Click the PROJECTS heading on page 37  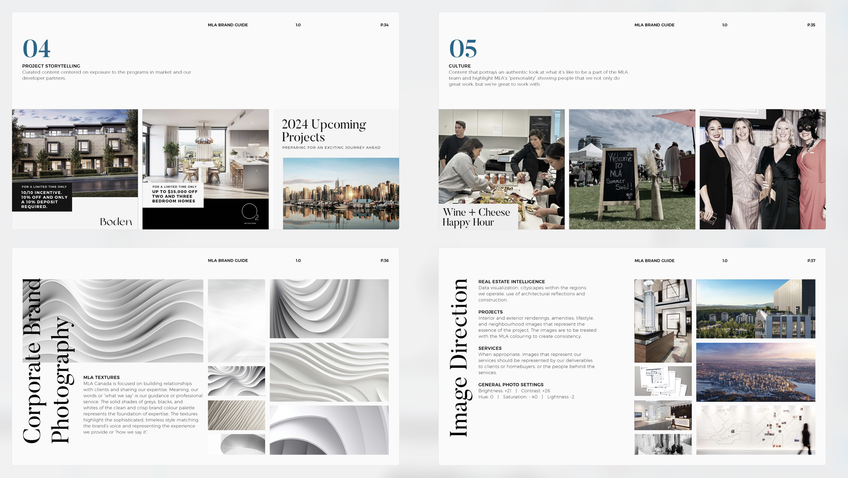coord(490,312)
